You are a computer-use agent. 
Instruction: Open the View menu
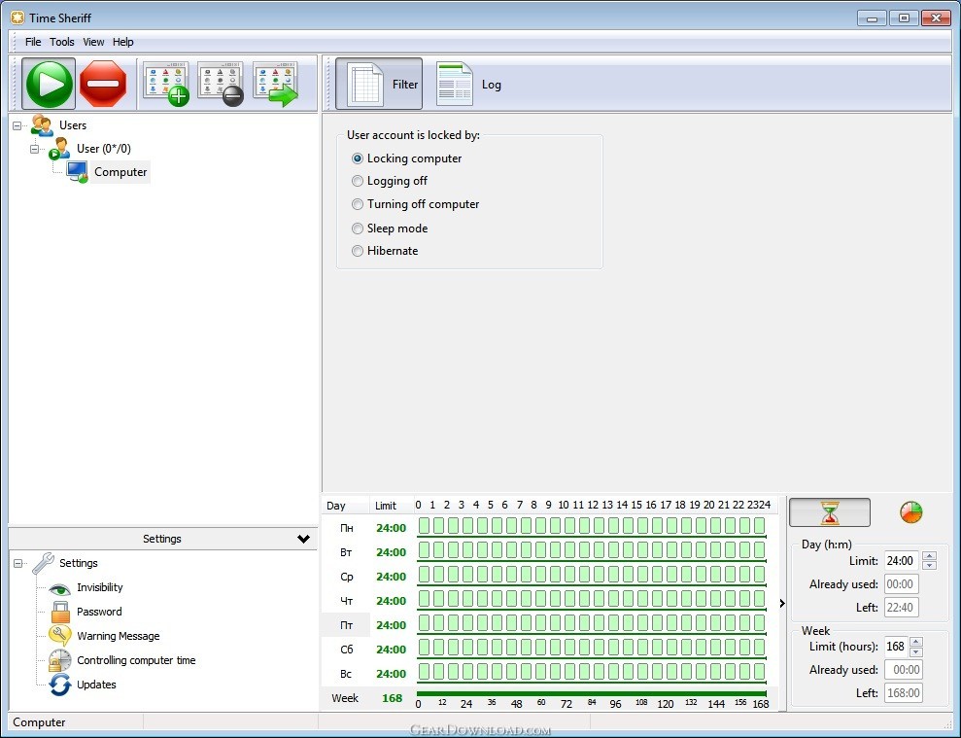point(93,42)
